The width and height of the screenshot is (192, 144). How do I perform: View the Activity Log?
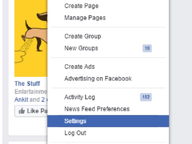pyautogui.click(x=80, y=97)
